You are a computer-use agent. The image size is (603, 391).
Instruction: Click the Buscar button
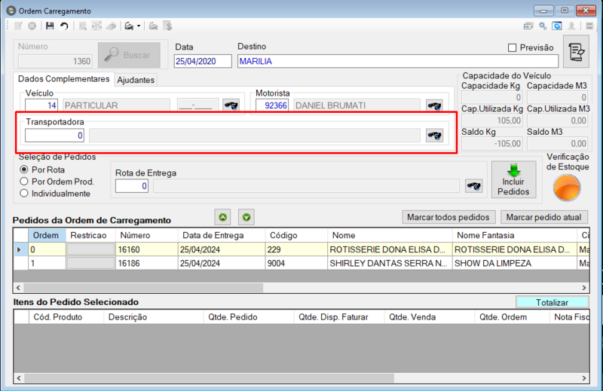click(x=129, y=55)
